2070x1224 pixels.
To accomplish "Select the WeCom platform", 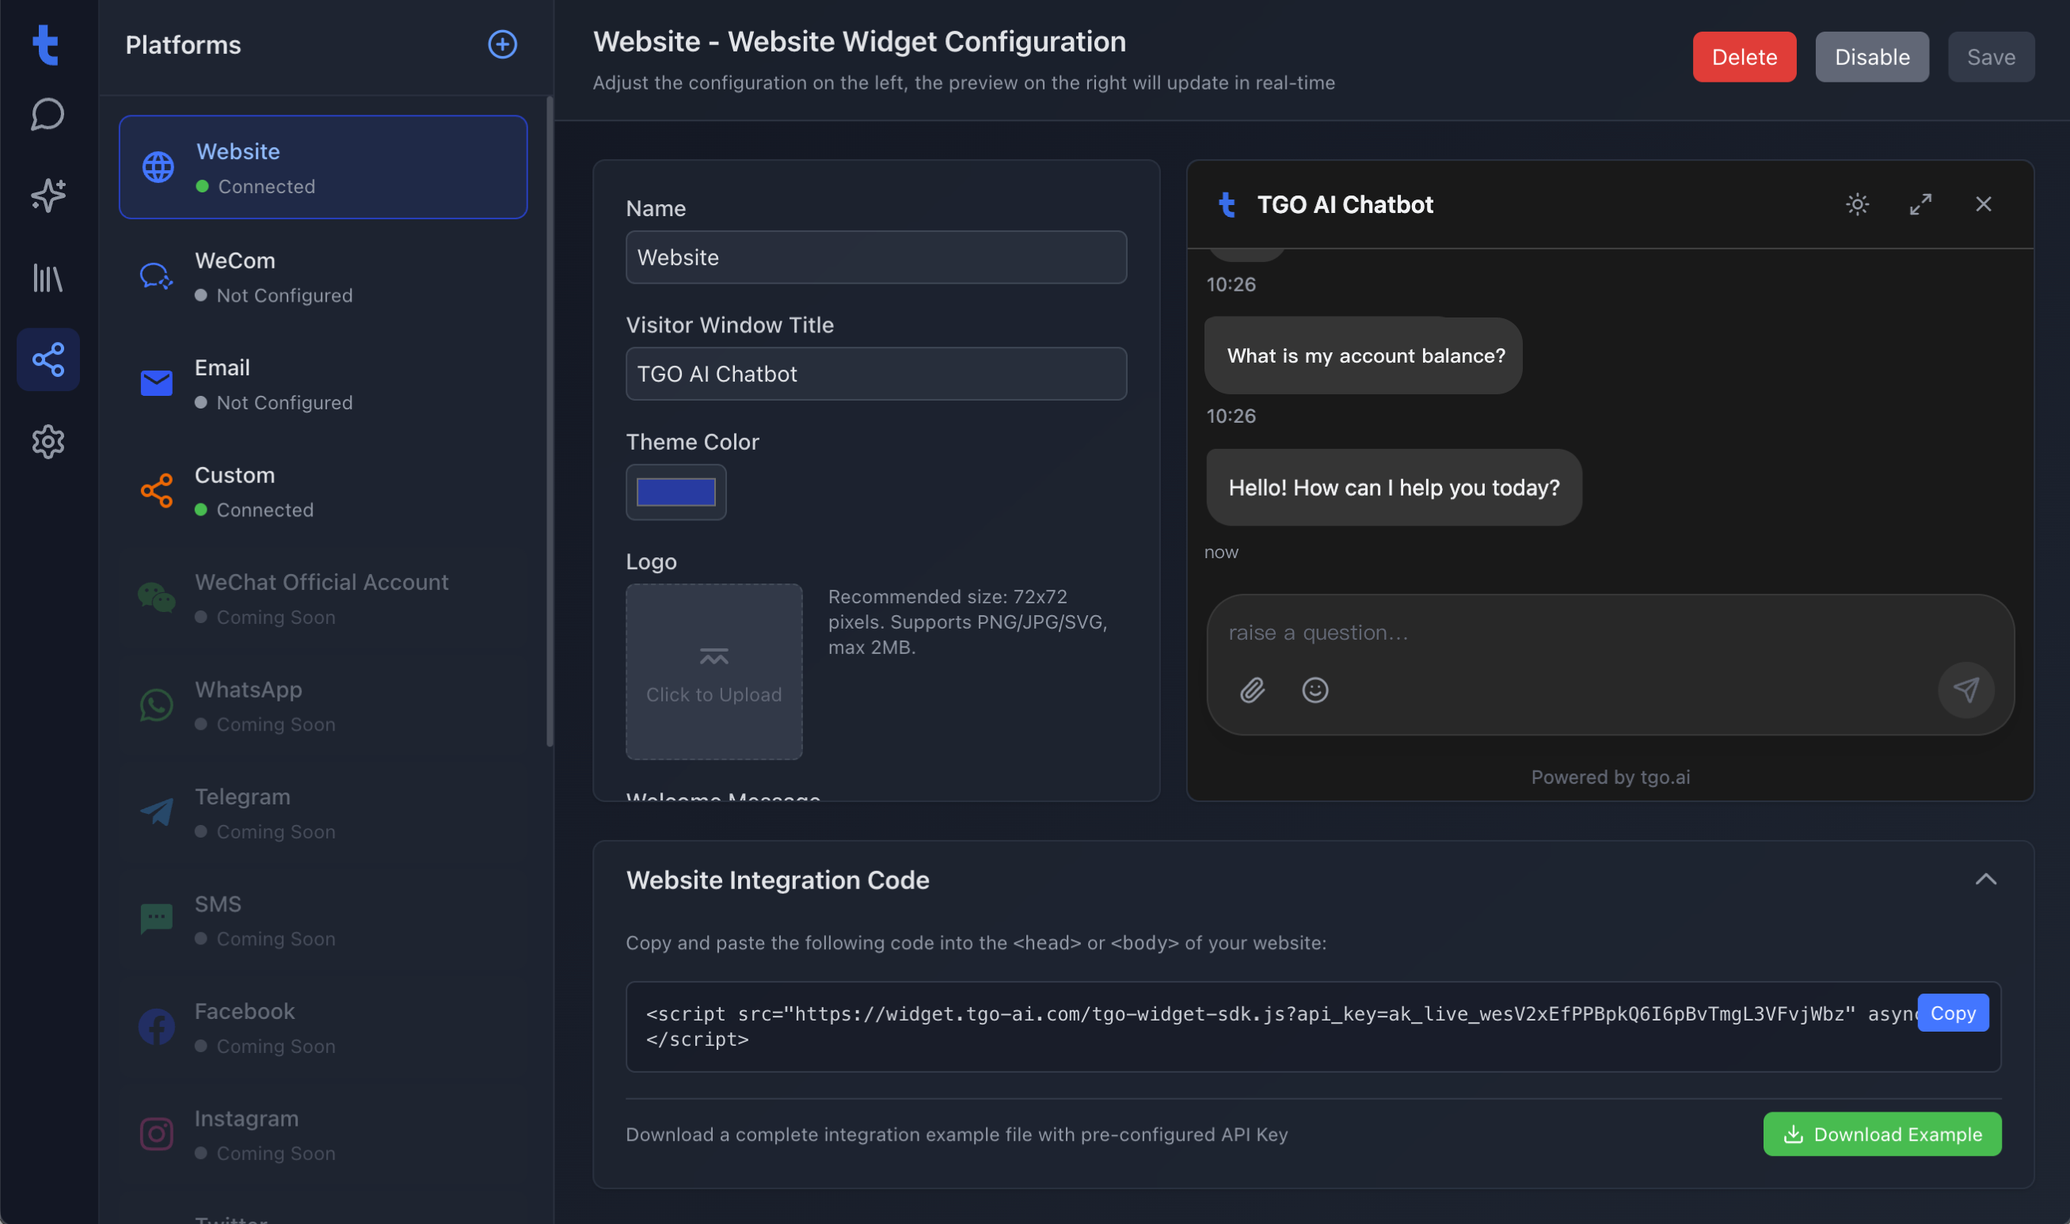I will click(x=322, y=276).
